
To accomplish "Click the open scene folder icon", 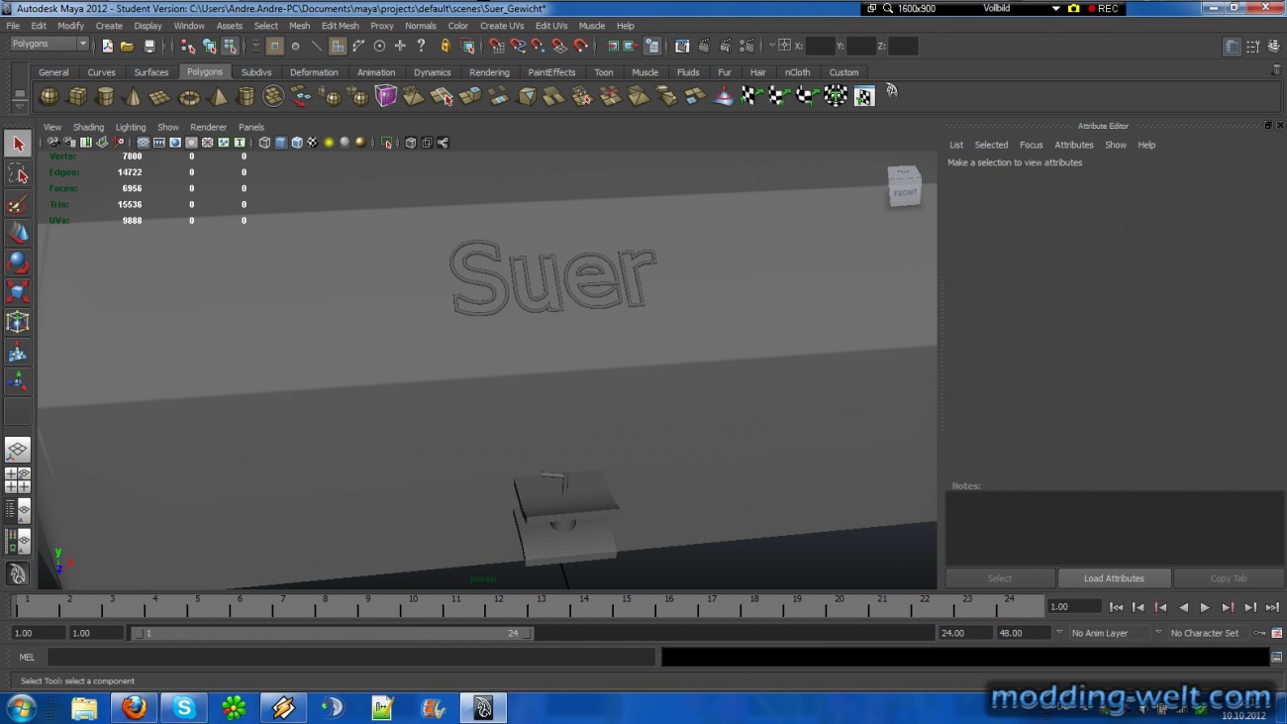I will (x=128, y=46).
